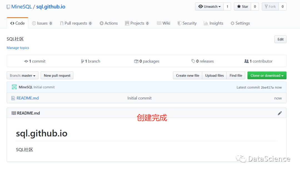Image resolution: width=300 pixels, height=171 pixels.
Task: Open the Security tab
Action: click(x=187, y=23)
